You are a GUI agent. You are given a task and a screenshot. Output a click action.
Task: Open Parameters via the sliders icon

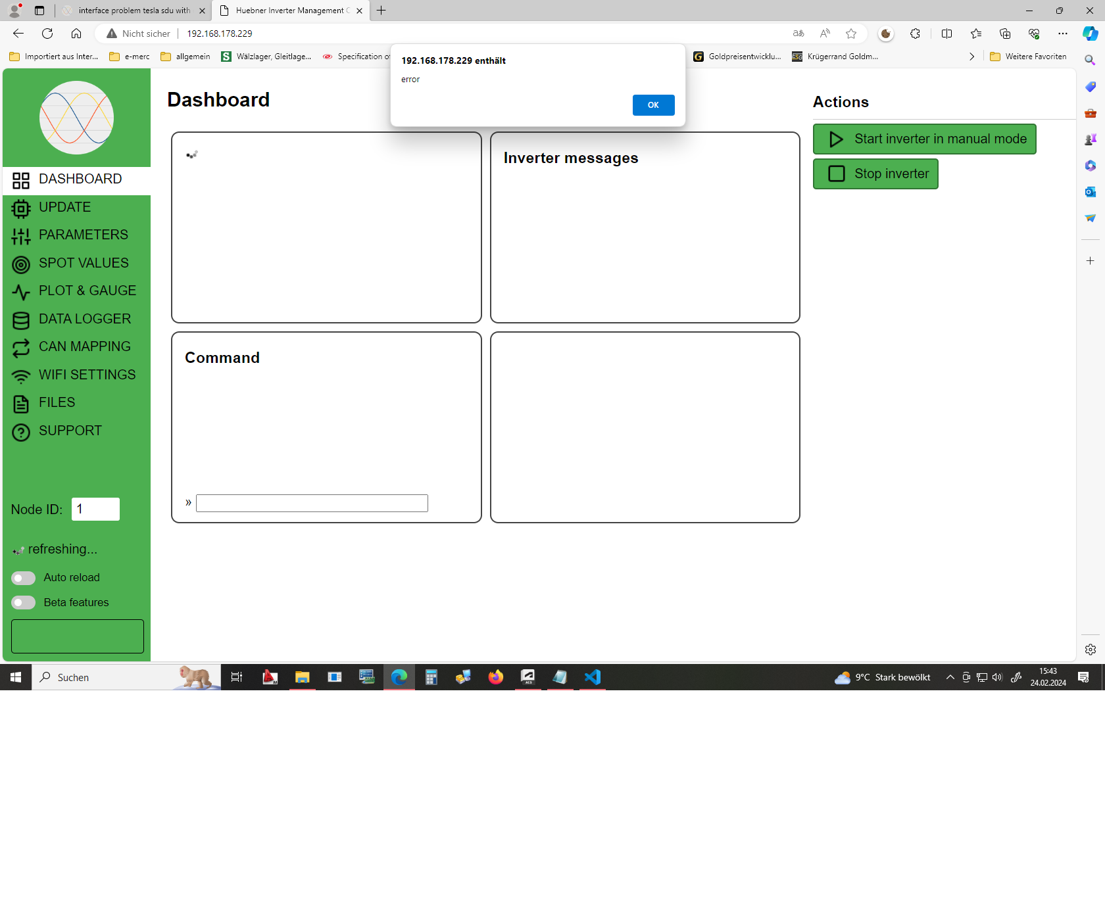[x=21, y=236]
